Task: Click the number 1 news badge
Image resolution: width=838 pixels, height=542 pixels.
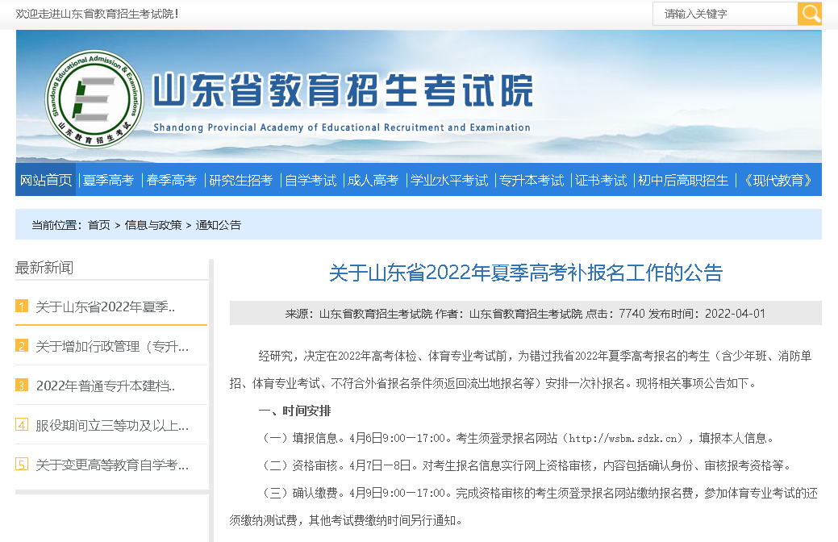Action: pyautogui.click(x=22, y=306)
